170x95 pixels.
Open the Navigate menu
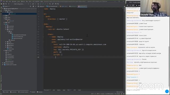14,2
